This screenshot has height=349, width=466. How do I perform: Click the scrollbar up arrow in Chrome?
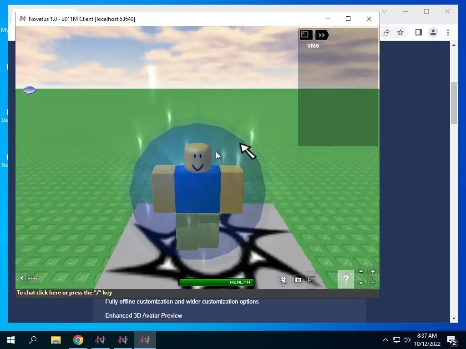click(x=454, y=45)
